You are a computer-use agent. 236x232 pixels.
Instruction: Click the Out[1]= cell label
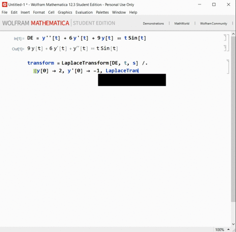click(18, 49)
